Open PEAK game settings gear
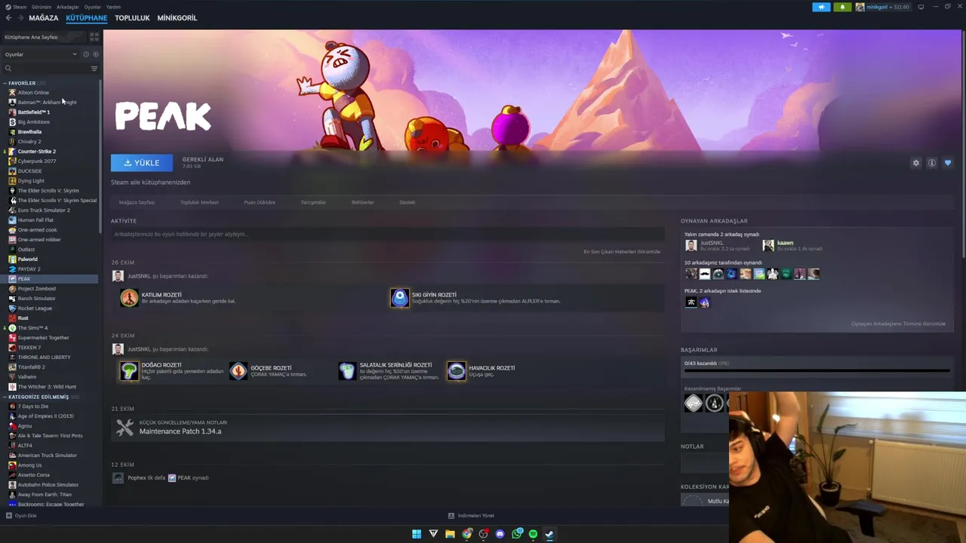This screenshot has height=543, width=966. point(916,163)
